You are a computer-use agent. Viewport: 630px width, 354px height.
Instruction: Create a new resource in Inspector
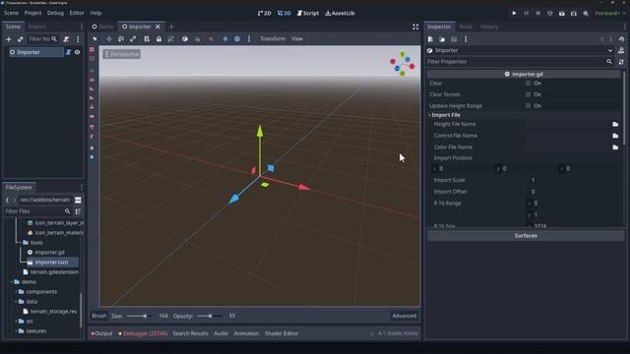(x=430, y=39)
